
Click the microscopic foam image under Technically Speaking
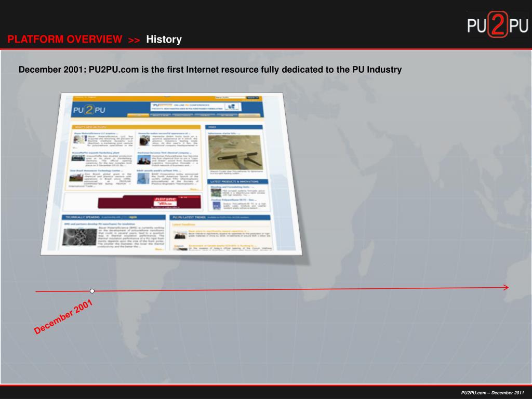click(79, 237)
